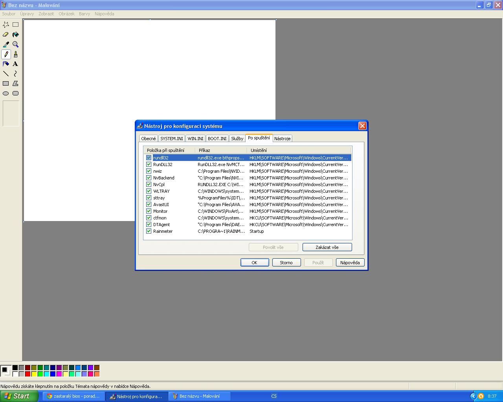Disable the Monitor startup checkbox

click(x=149, y=211)
